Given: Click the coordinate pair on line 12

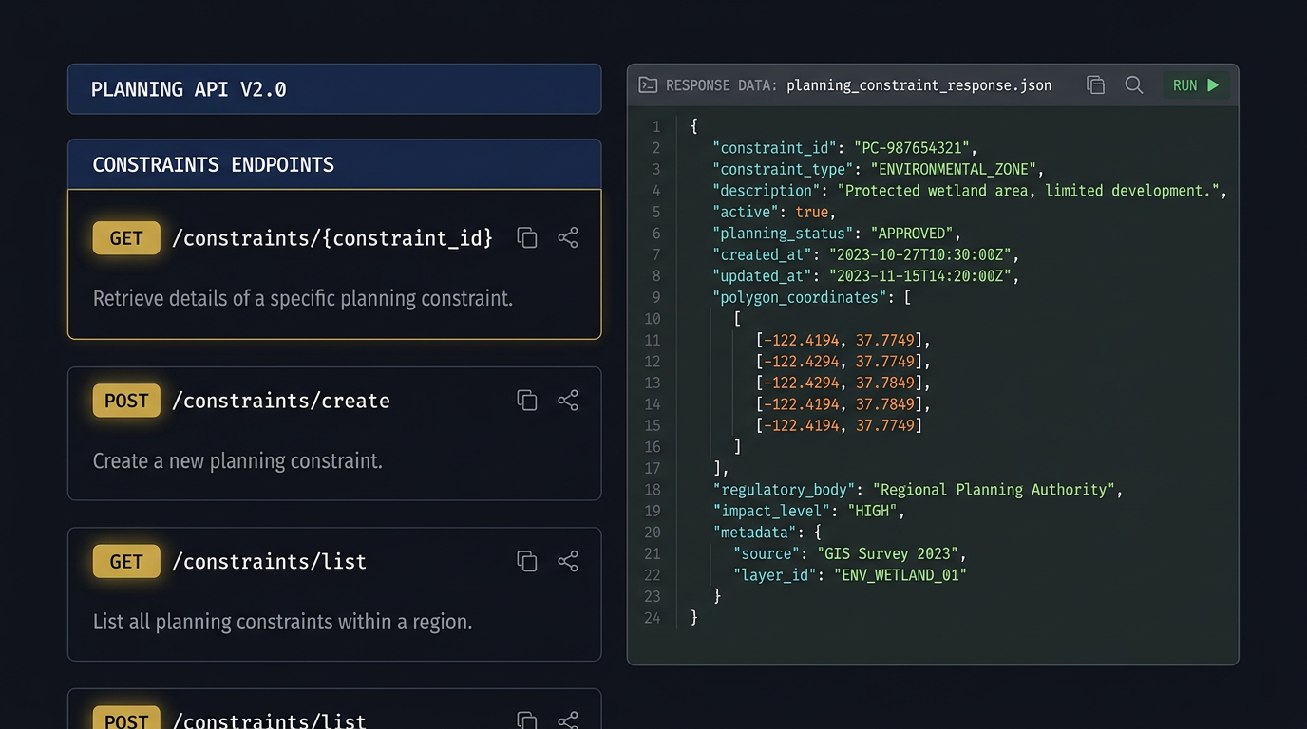Looking at the screenshot, I should [840, 362].
